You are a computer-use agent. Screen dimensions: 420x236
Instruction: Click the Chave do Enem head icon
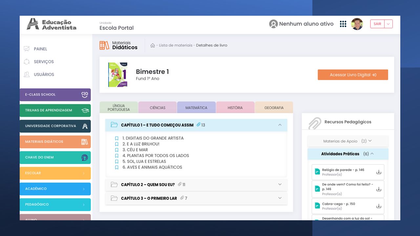click(x=85, y=158)
